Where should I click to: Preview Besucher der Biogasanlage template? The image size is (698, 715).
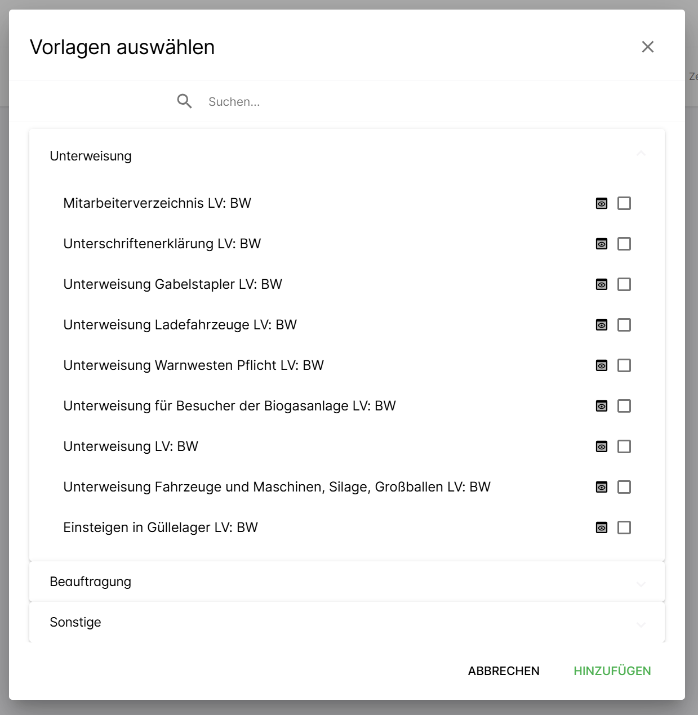click(x=602, y=406)
